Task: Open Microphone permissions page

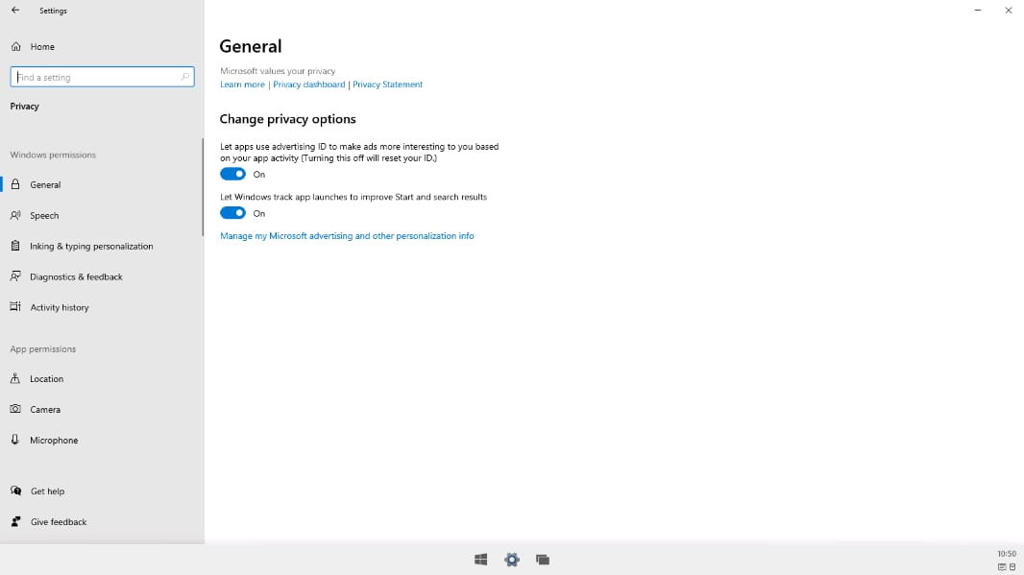Action: click(102, 440)
